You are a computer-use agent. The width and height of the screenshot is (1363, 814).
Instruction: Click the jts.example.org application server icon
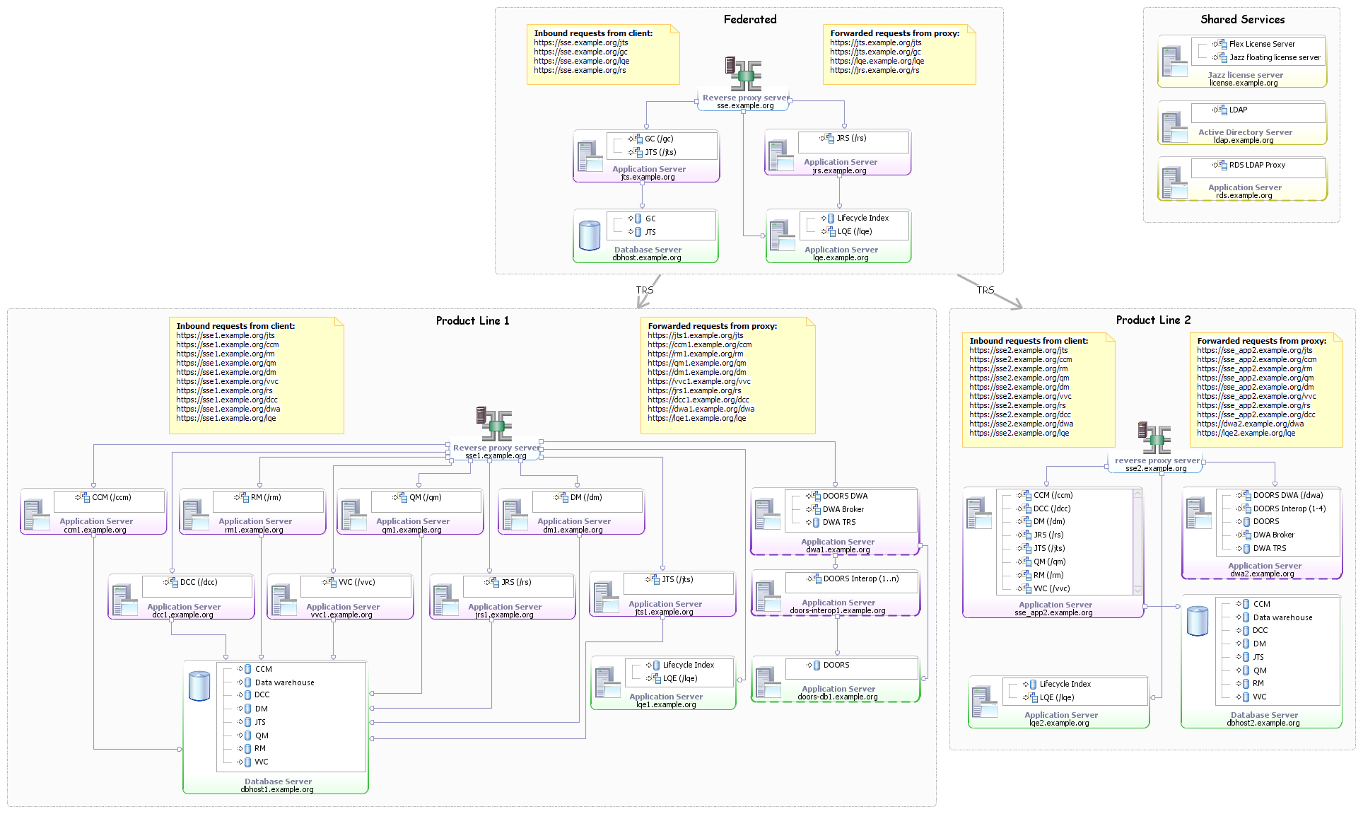[590, 157]
